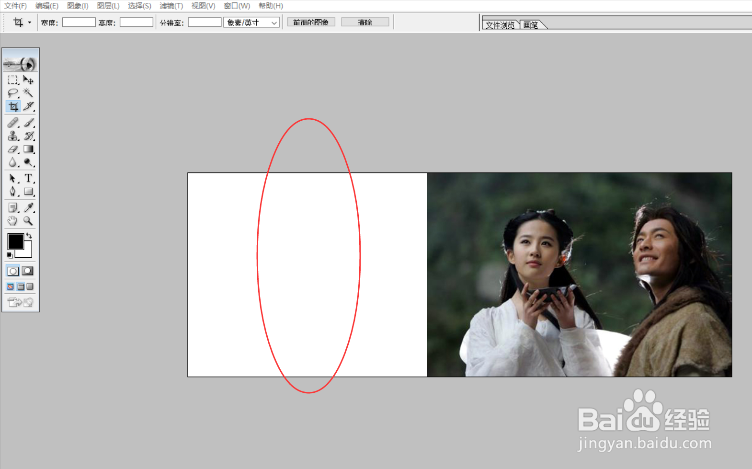Open the 图层(L) menu

click(x=108, y=6)
